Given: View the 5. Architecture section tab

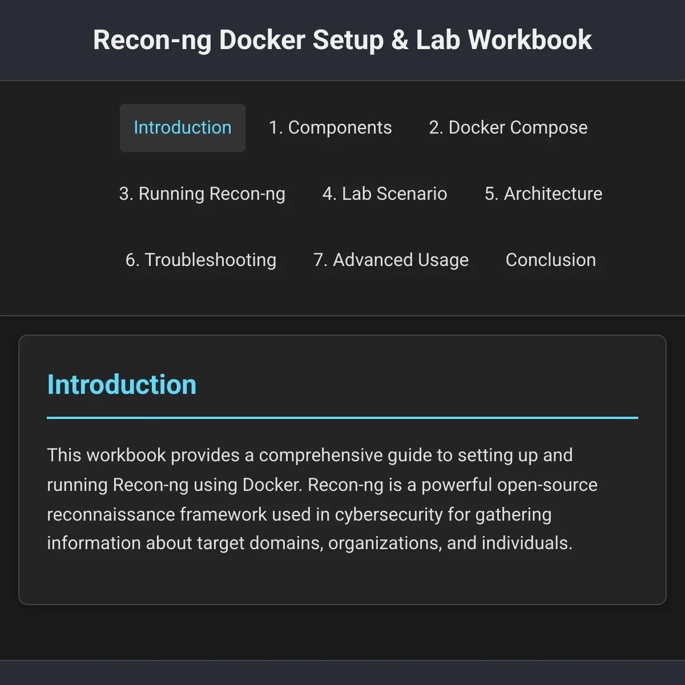Looking at the screenshot, I should point(543,194).
